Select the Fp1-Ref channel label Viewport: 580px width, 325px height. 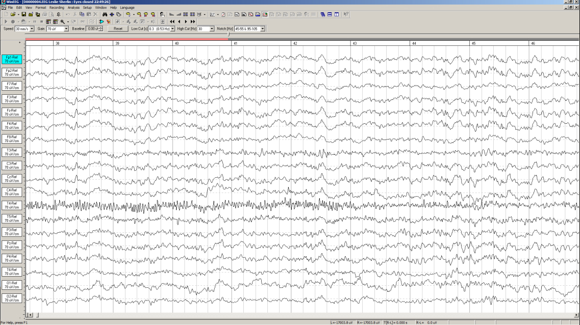pyautogui.click(x=11, y=59)
